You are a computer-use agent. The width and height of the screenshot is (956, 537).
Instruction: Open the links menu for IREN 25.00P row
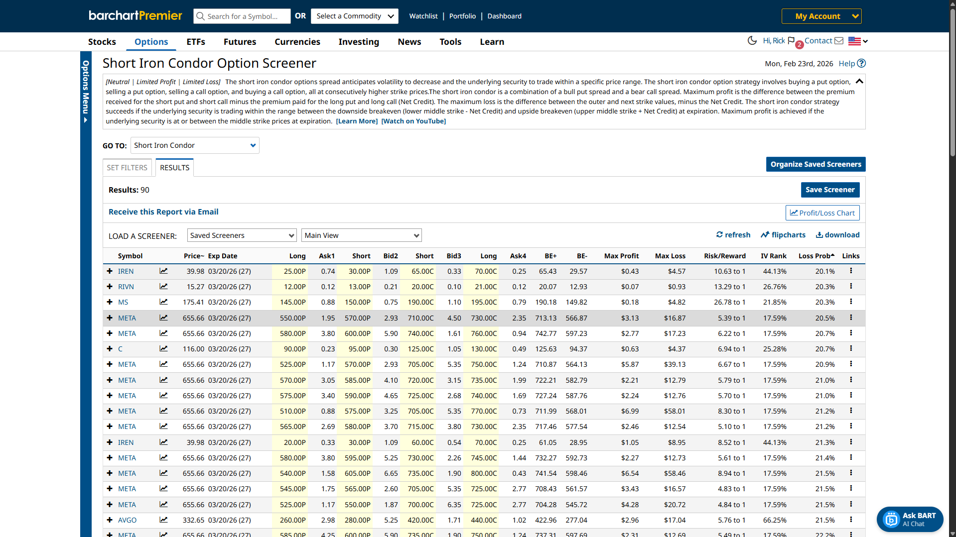coord(851,271)
